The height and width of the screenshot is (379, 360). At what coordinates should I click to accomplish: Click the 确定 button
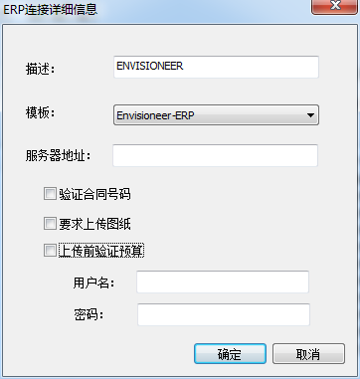point(230,354)
